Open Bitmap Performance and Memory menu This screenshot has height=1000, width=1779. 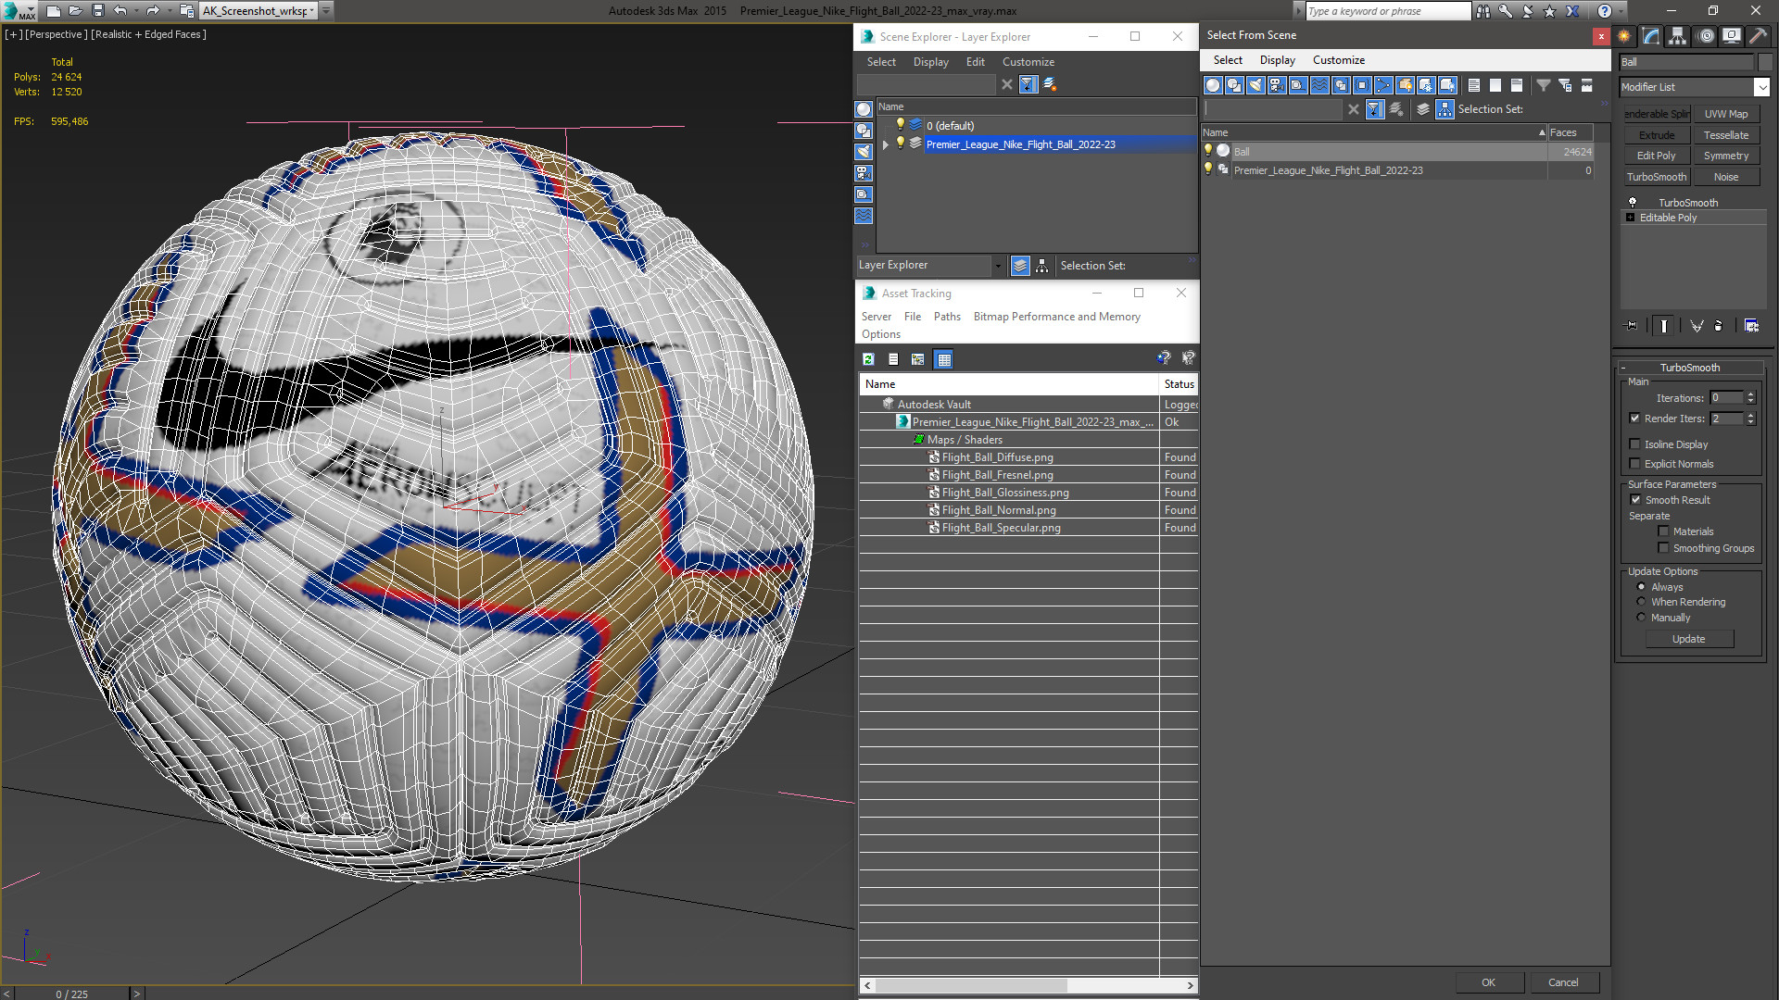coord(1056,317)
